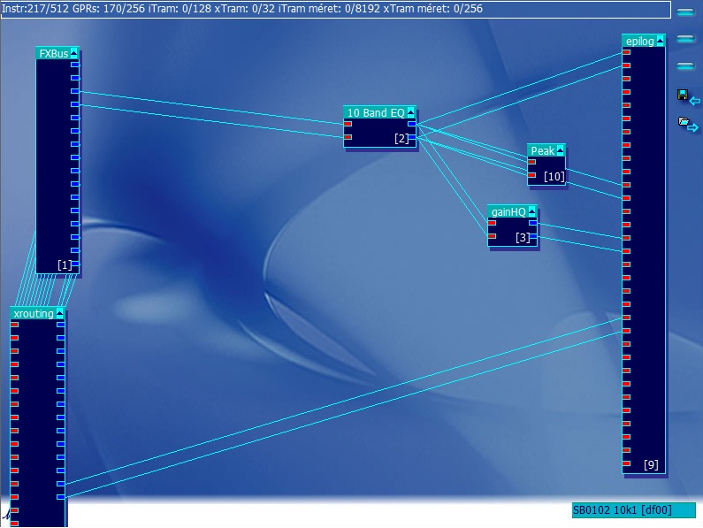Screen dimensions: 703x528
Task: Click the upper red input pin of Peak
Action: pyautogui.click(x=531, y=162)
